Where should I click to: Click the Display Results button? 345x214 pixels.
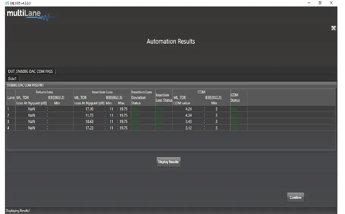click(168, 162)
